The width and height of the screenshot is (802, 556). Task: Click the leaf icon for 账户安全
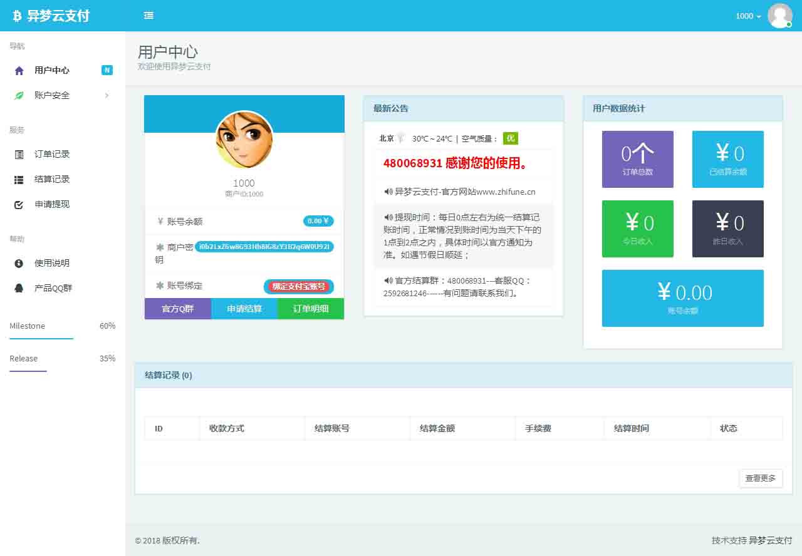[19, 96]
